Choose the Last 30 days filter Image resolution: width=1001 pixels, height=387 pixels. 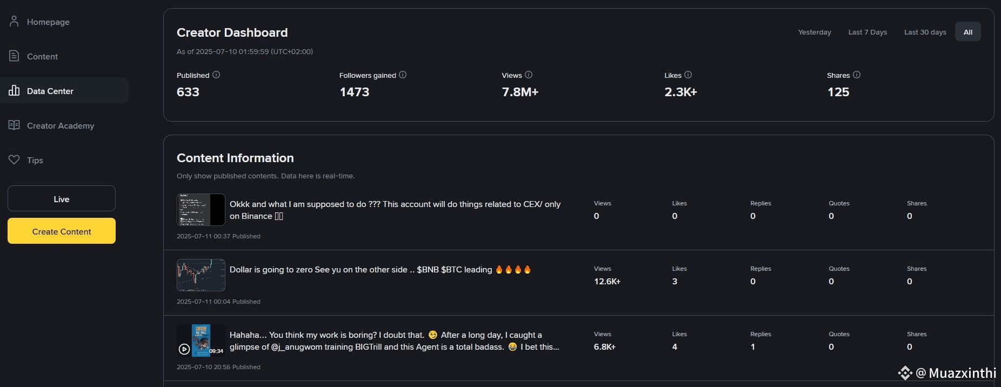click(925, 32)
